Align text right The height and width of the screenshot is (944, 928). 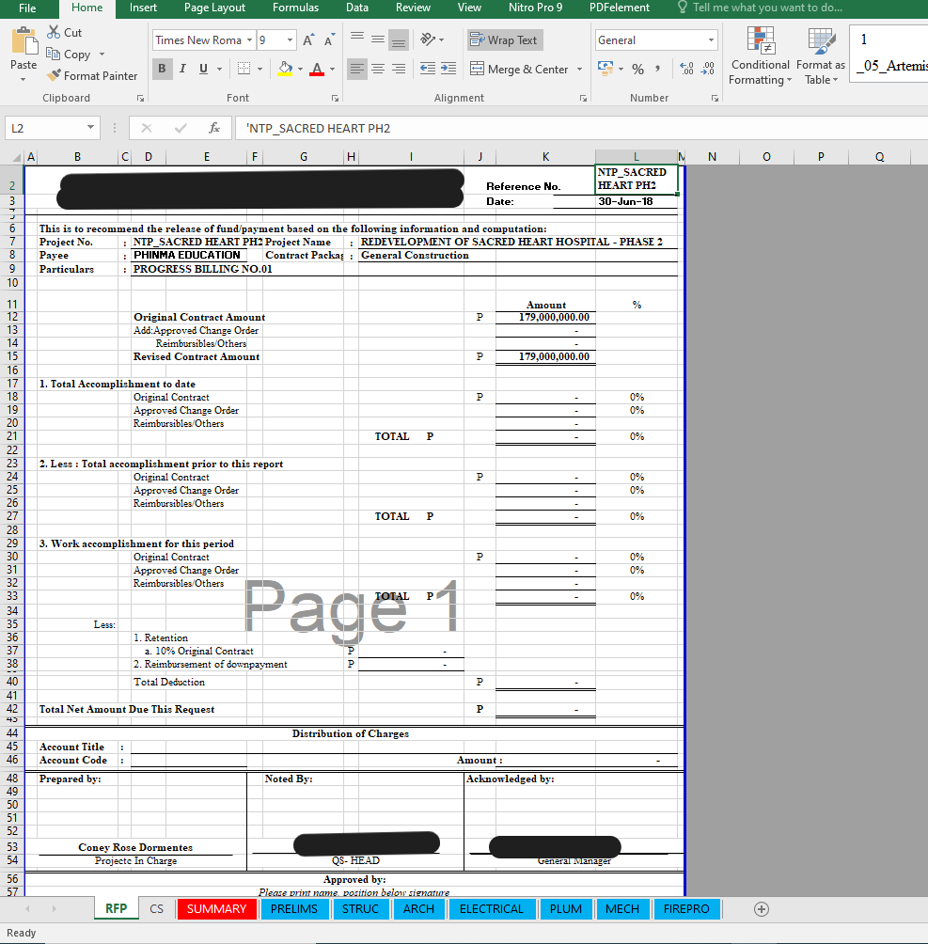(398, 69)
